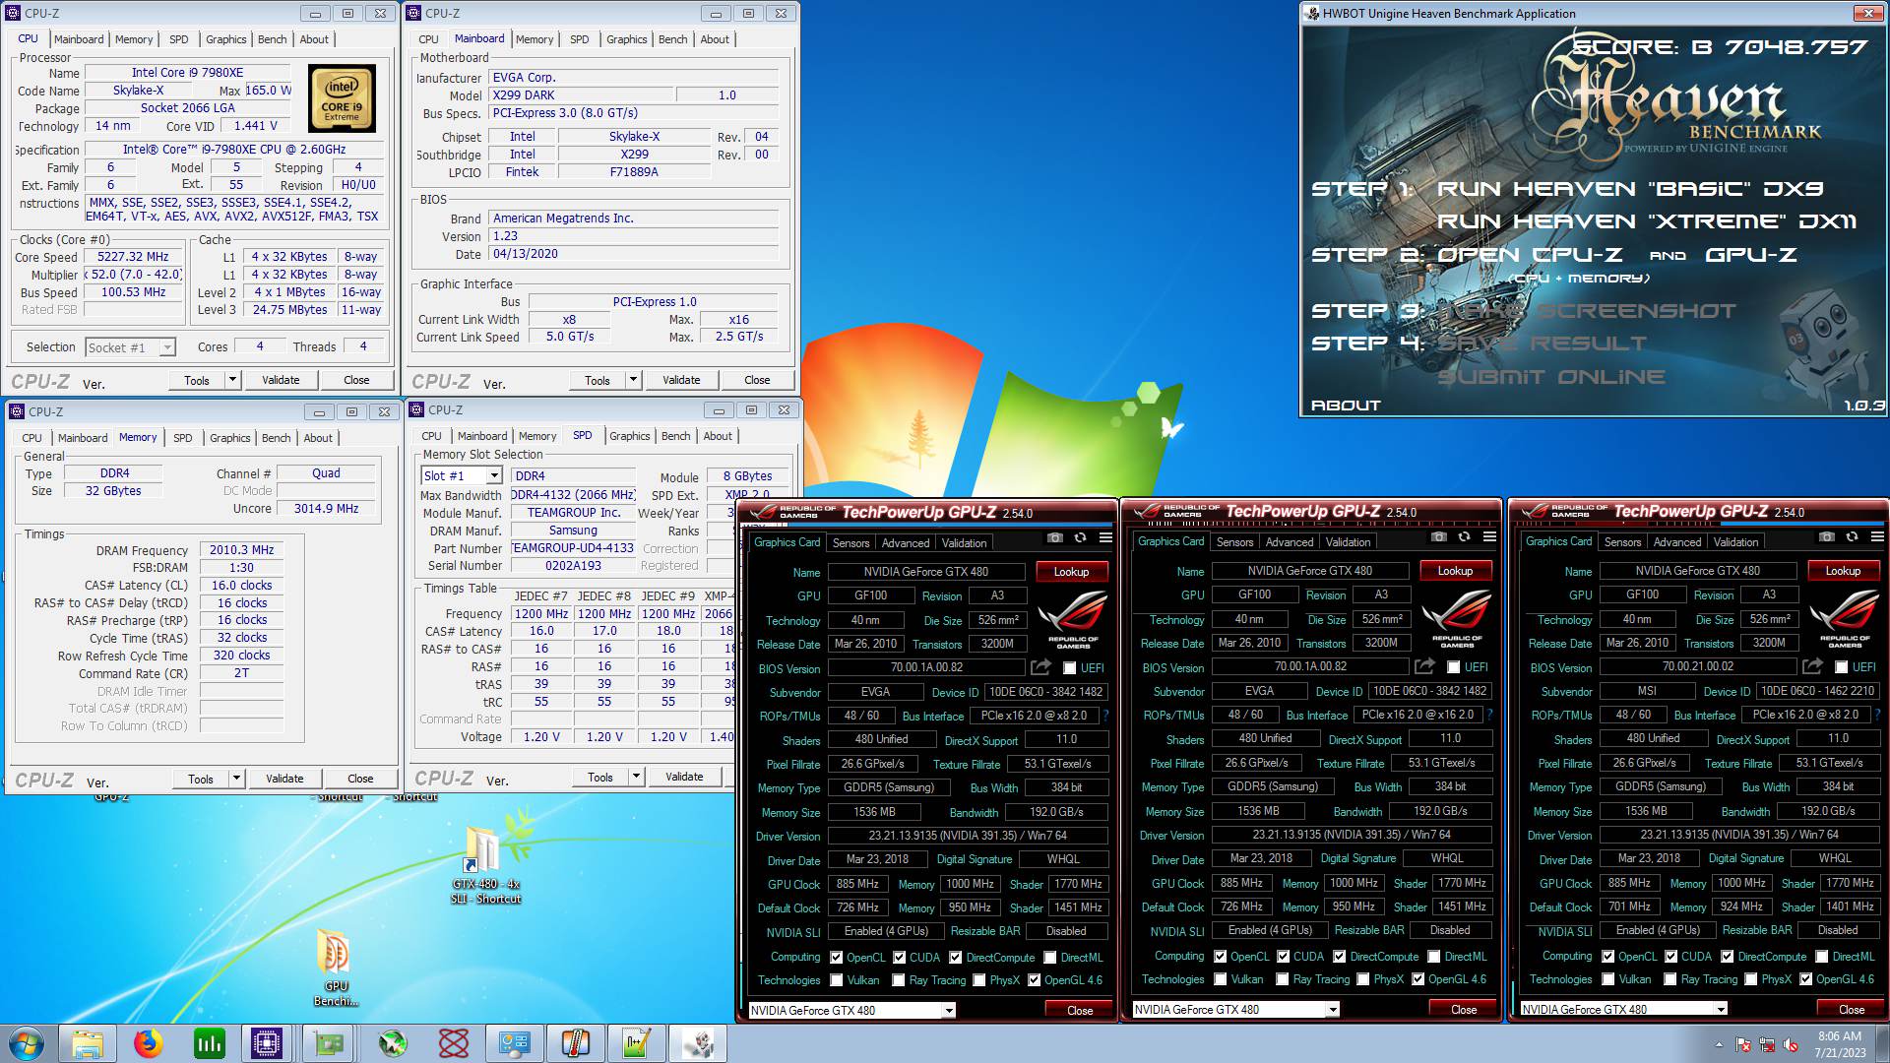
Task: Click refresh icon in MSI GPU-Z window
Action: pyautogui.click(x=1852, y=537)
